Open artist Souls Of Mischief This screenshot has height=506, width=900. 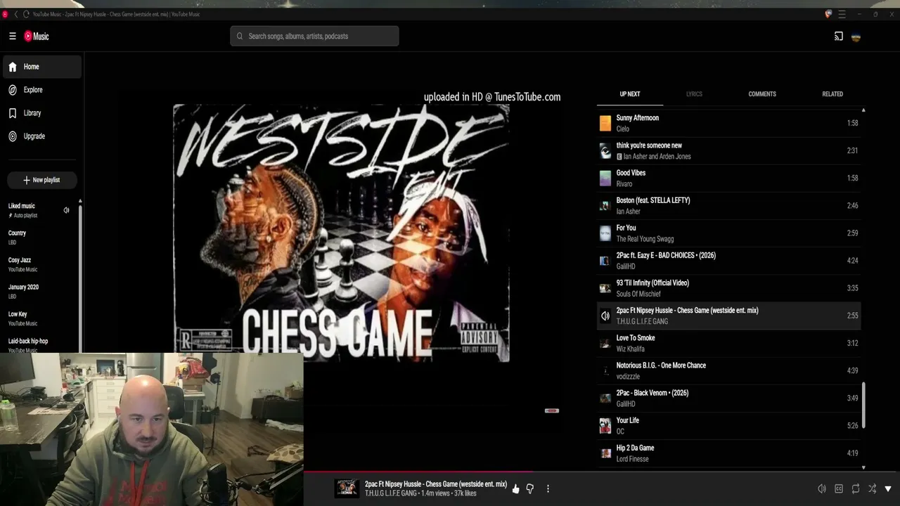[x=638, y=294]
